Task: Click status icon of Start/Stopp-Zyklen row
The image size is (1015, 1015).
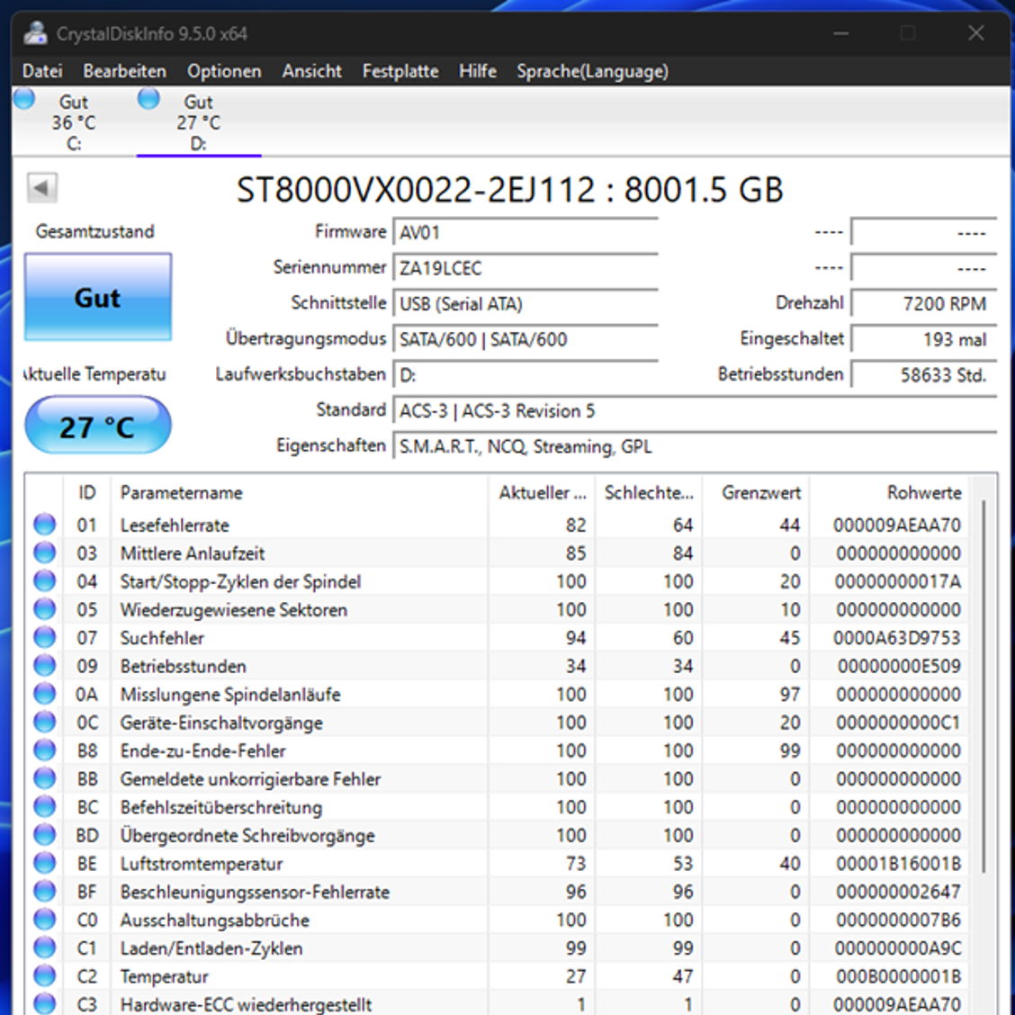Action: click(x=45, y=580)
